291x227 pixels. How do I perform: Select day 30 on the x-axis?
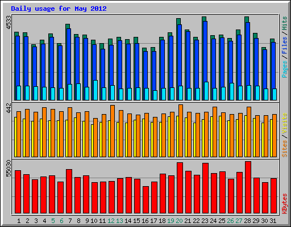tap(264, 221)
